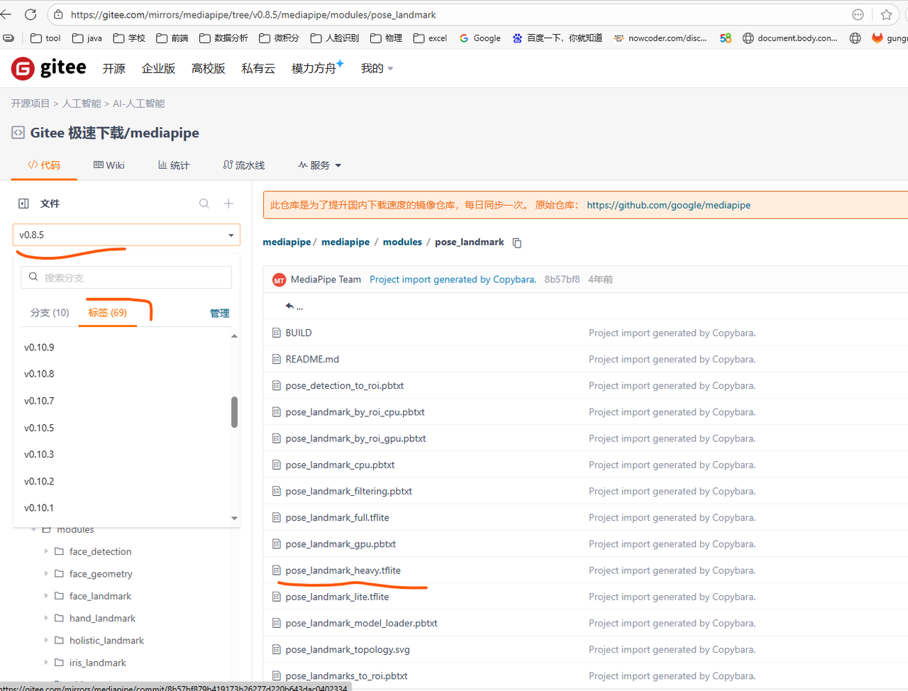Expand the face_detection folder
The height and width of the screenshot is (691, 908).
tap(46, 551)
